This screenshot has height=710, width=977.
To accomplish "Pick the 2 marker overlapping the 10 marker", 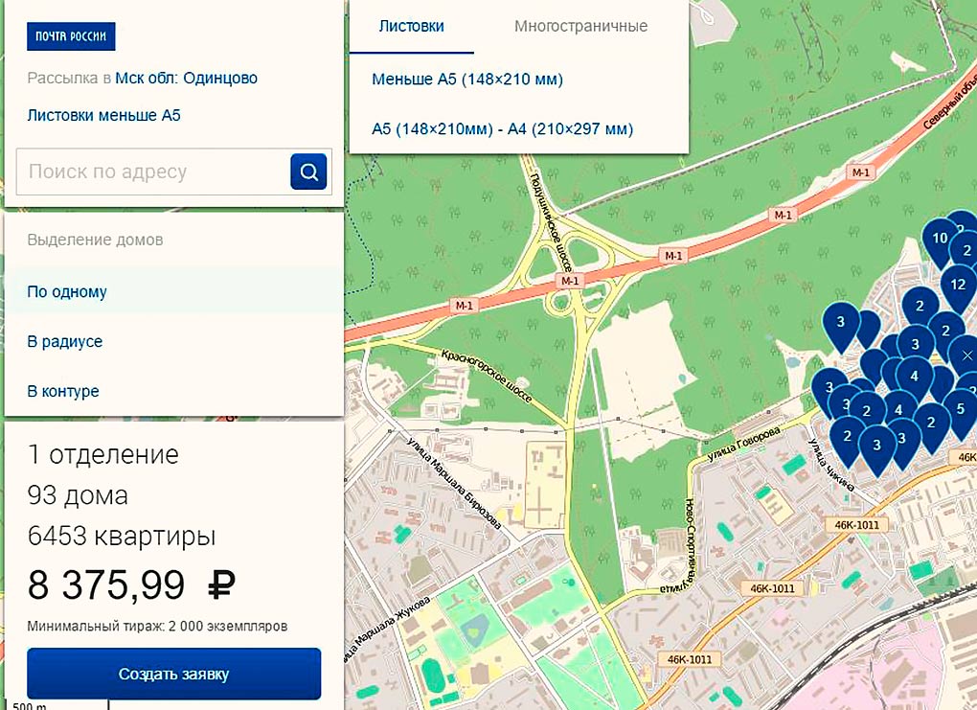I will (x=967, y=251).
